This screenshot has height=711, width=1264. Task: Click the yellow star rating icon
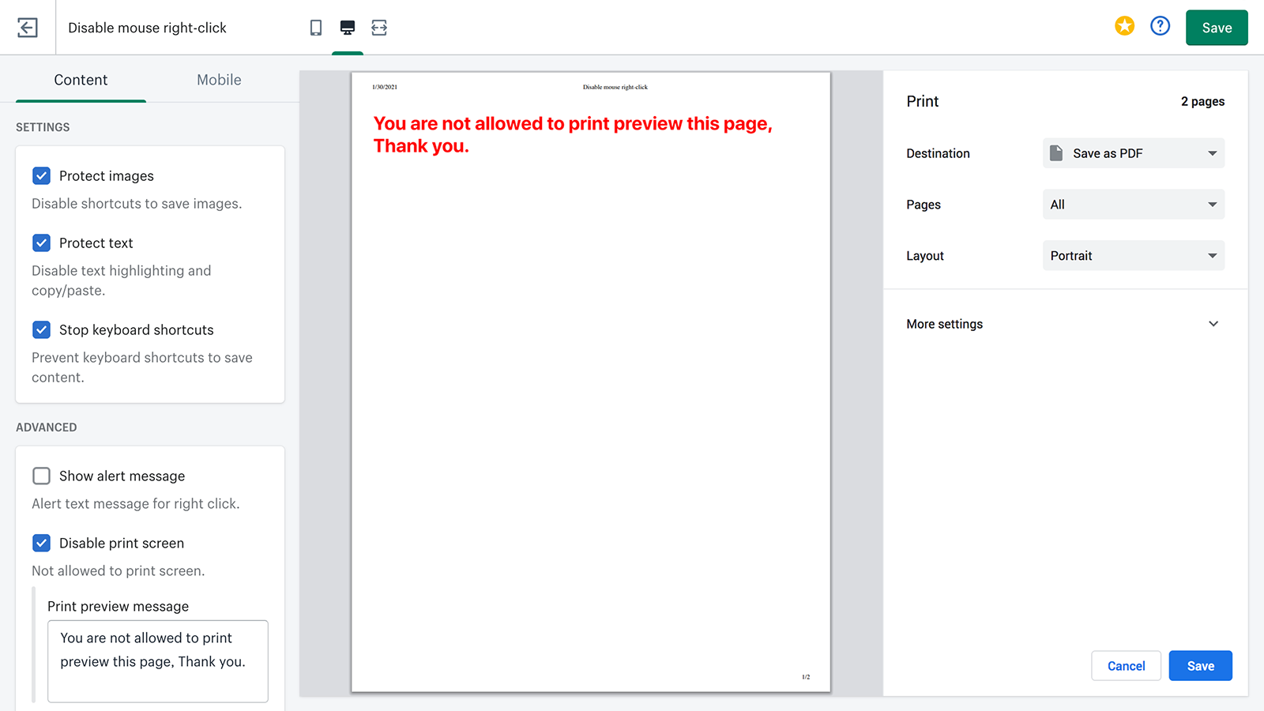pos(1124,26)
